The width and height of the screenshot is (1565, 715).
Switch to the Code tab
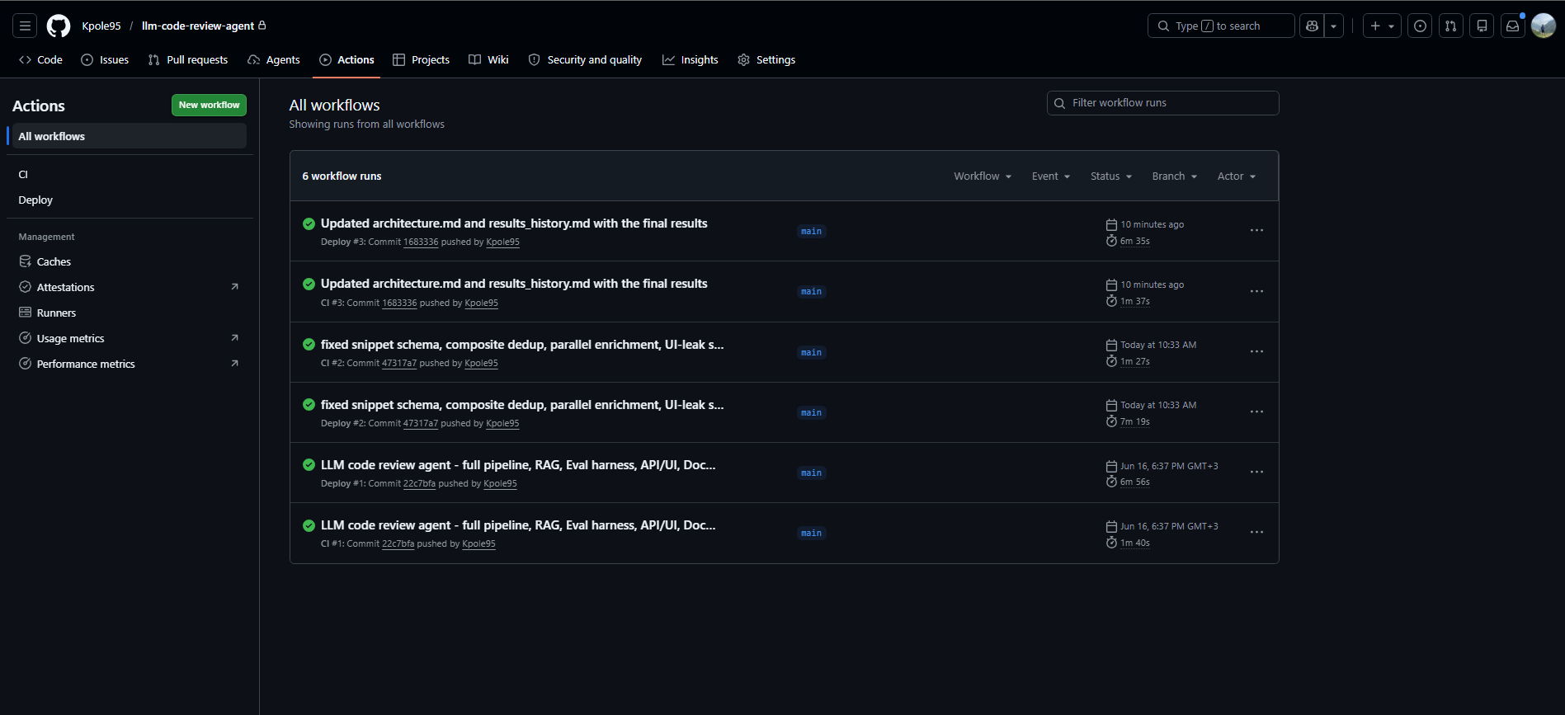40,59
